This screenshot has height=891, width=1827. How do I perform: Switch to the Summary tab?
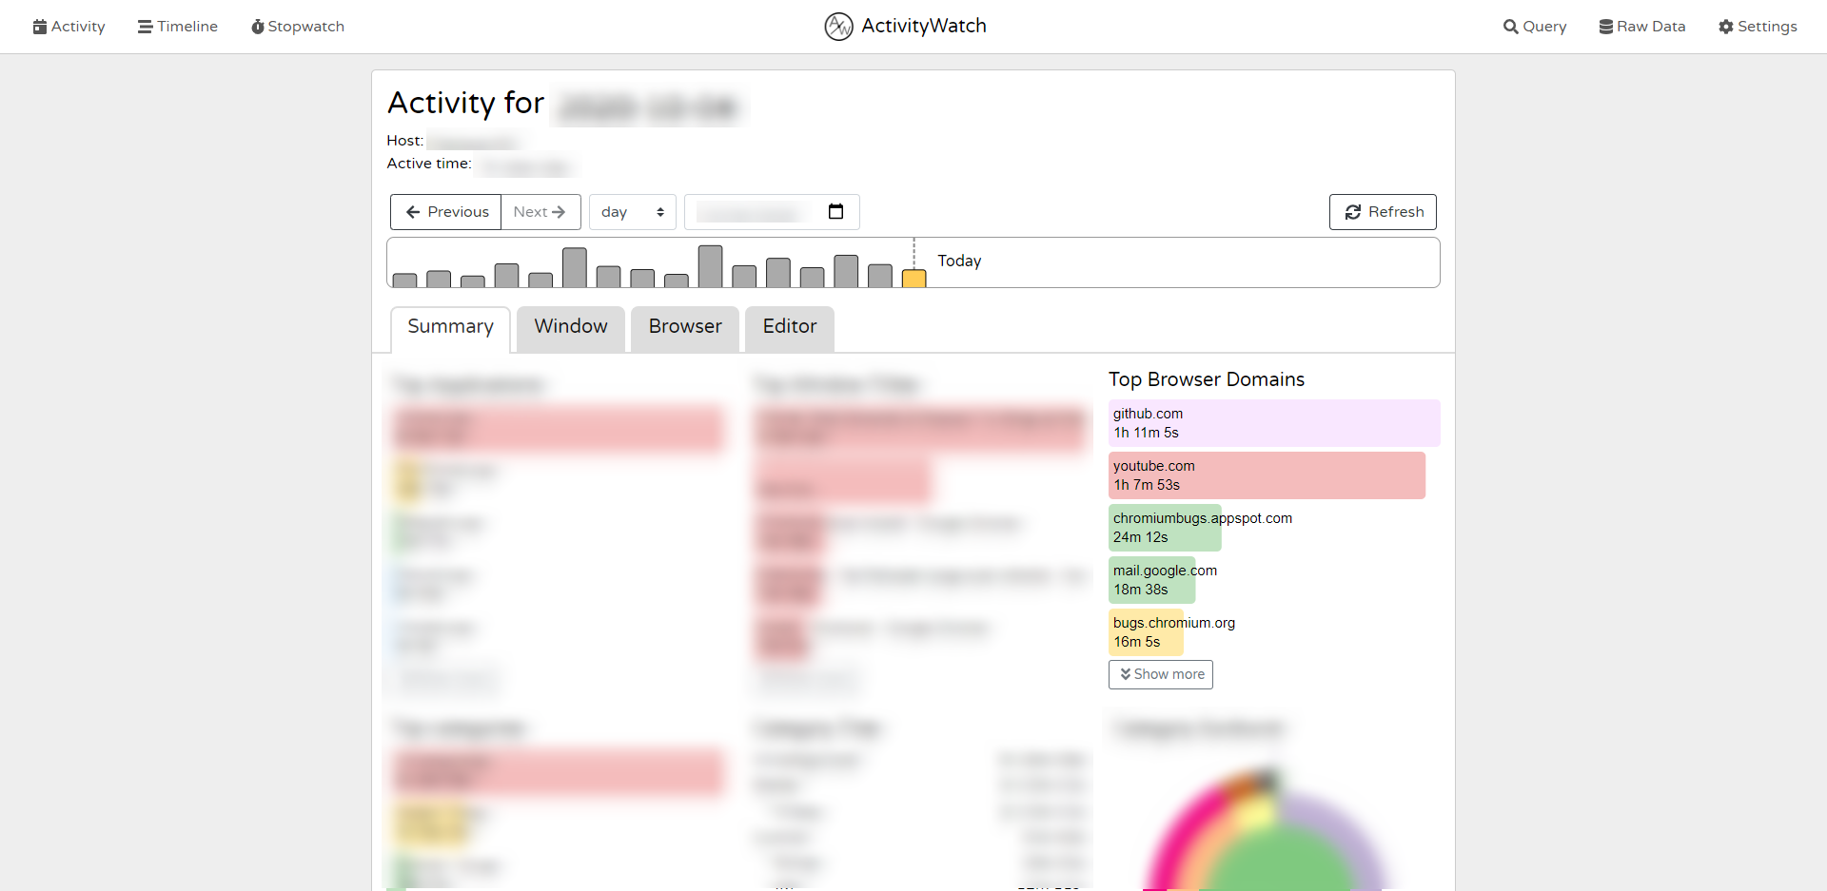click(450, 328)
